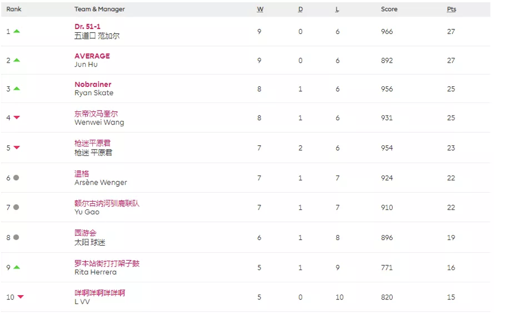514x313 pixels.
Task: Click the green up arrow on AVERAGE's row
Action: click(17, 61)
